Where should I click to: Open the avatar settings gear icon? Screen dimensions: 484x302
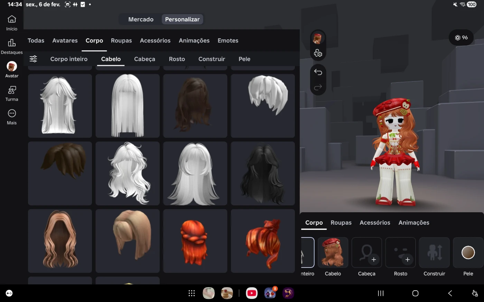318,53
